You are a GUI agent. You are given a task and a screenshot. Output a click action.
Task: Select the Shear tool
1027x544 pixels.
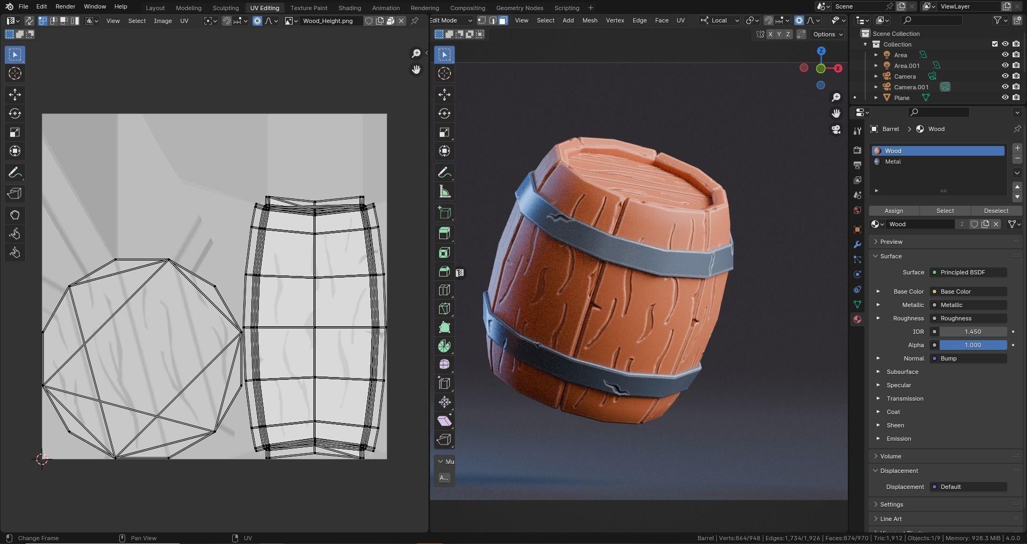(444, 421)
